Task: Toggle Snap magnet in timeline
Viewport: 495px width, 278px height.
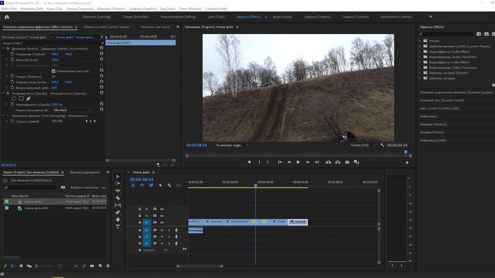Action: (x=142, y=185)
